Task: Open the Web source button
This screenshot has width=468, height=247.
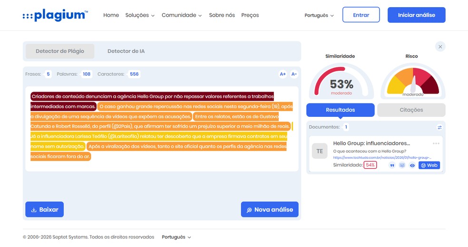Action: (x=429, y=165)
